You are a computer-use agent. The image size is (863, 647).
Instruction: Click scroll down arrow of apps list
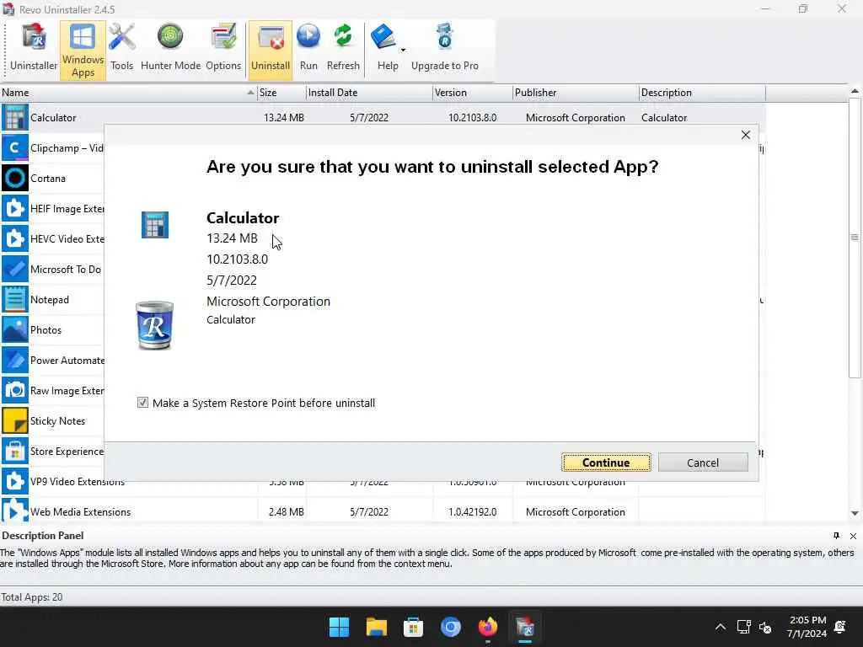(855, 513)
